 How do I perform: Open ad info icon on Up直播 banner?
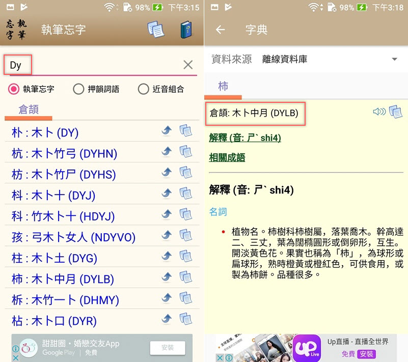tap(229, 358)
